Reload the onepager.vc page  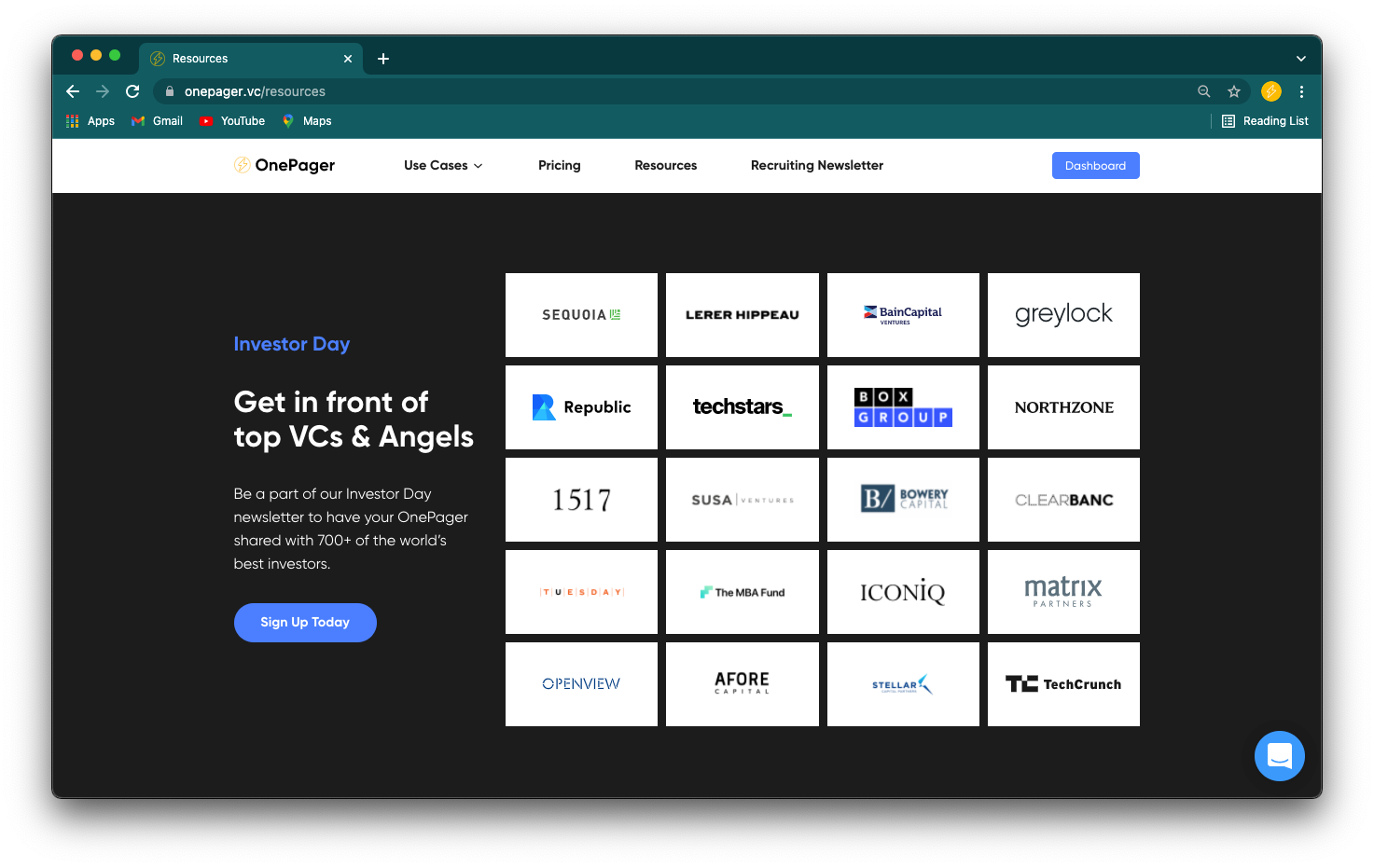(132, 91)
